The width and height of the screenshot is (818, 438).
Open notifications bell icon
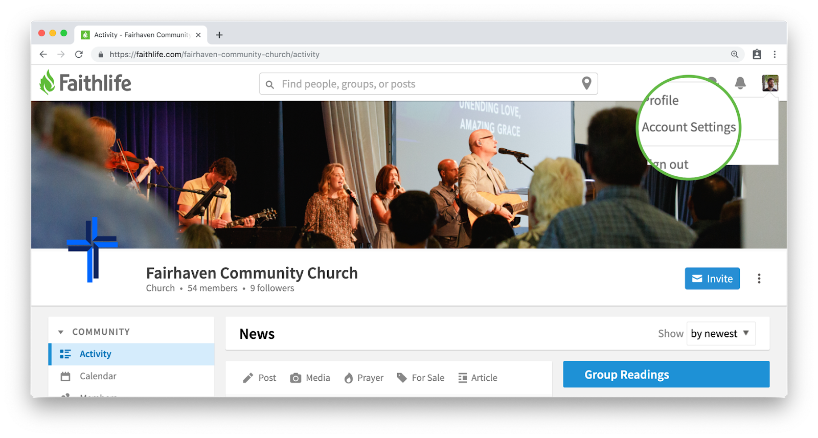(x=740, y=83)
